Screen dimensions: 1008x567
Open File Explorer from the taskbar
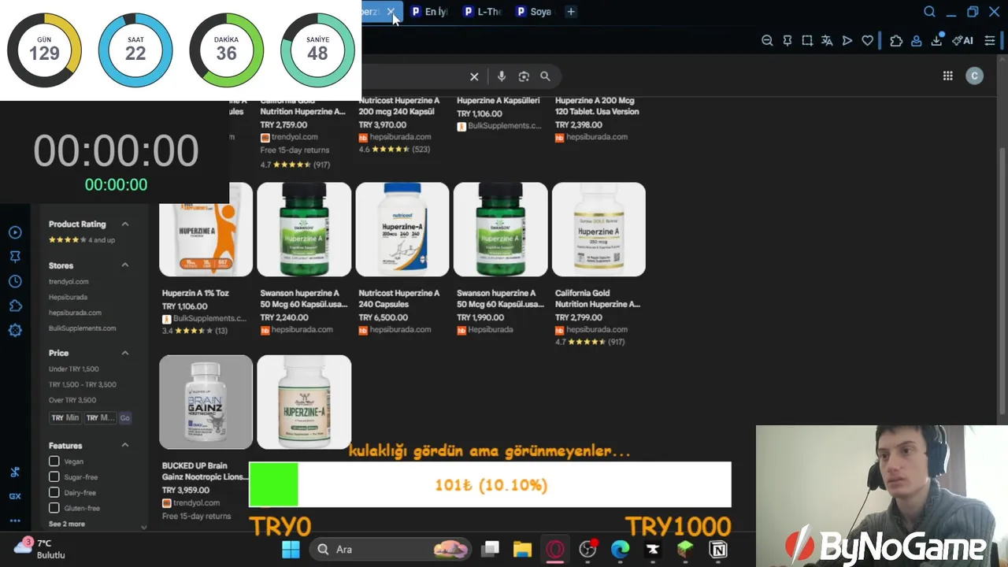pyautogui.click(x=523, y=549)
